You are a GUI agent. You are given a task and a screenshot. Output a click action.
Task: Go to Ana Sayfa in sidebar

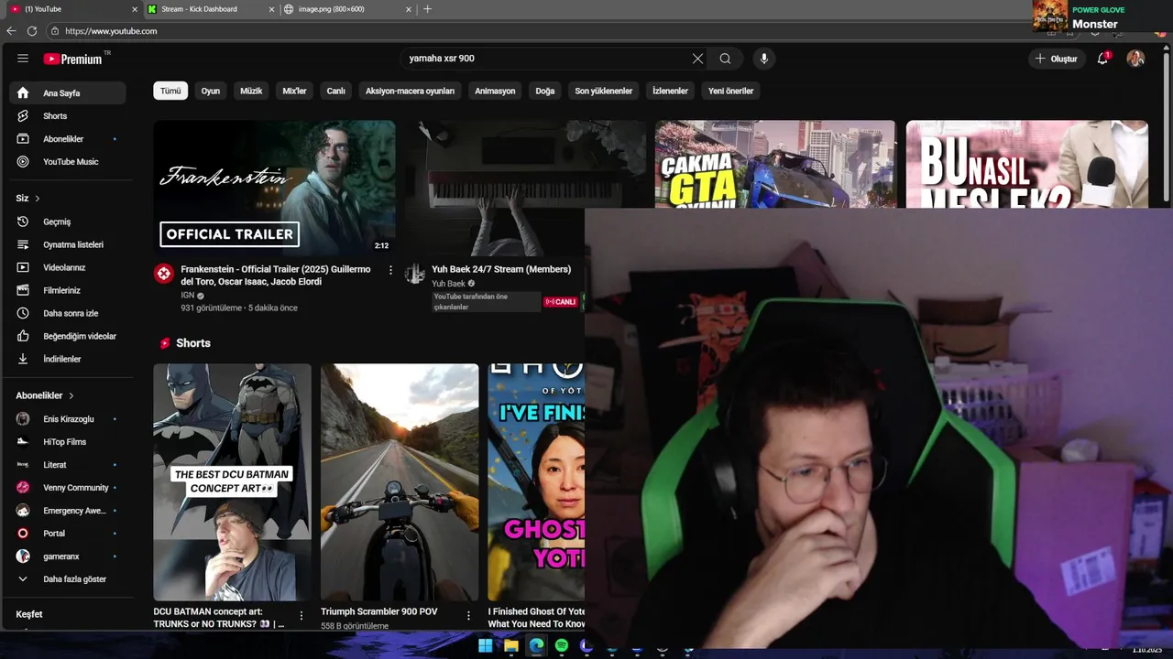point(68,93)
